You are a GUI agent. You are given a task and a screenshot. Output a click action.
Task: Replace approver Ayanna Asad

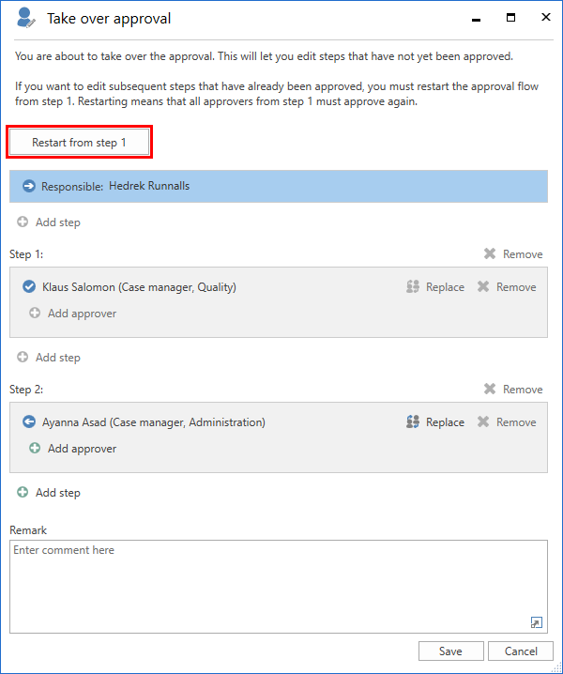(x=435, y=422)
